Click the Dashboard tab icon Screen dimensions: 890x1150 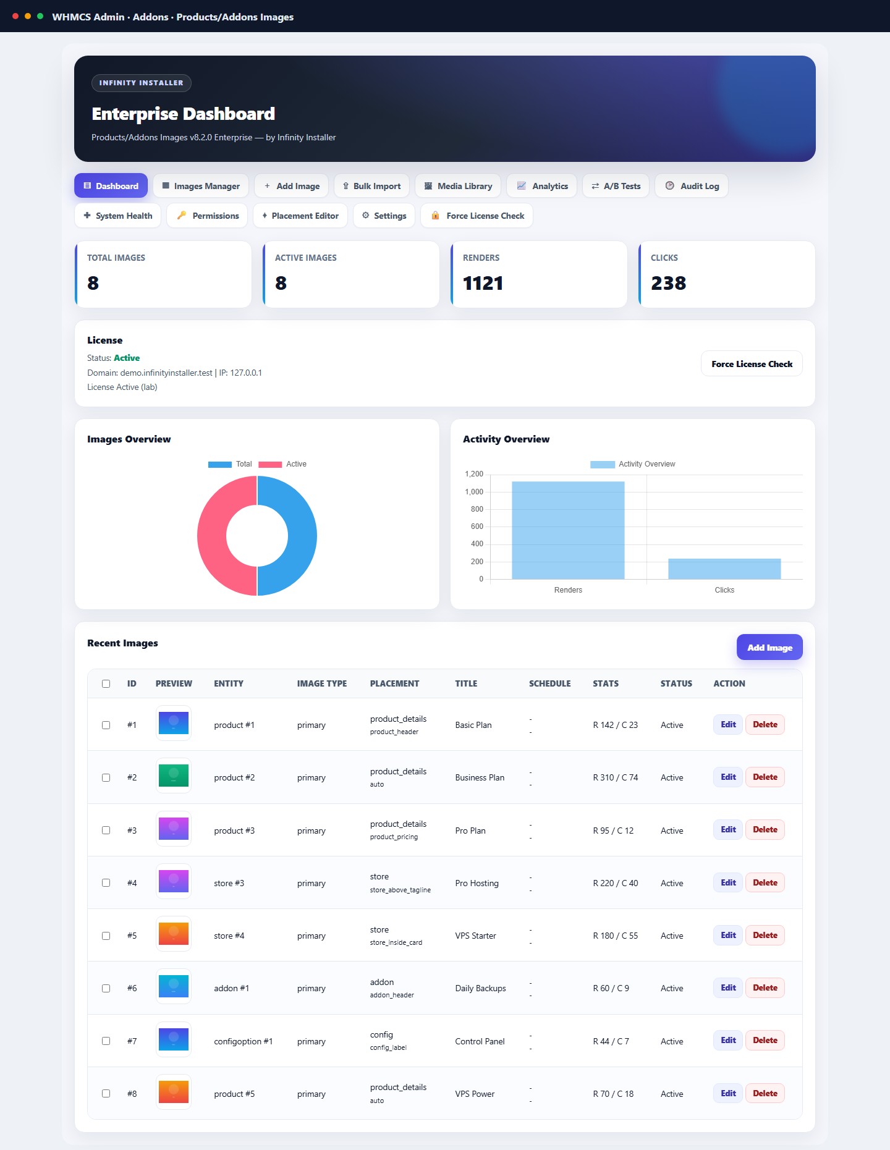pyautogui.click(x=87, y=185)
